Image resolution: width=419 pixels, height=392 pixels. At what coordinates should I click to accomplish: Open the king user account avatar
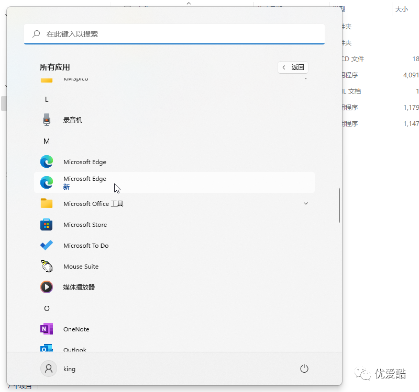(49, 369)
